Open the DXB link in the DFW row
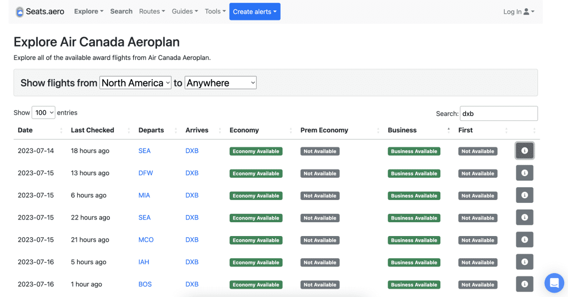 192,173
